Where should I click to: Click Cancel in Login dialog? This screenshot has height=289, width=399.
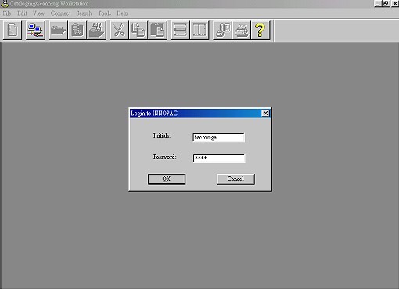pyautogui.click(x=235, y=179)
